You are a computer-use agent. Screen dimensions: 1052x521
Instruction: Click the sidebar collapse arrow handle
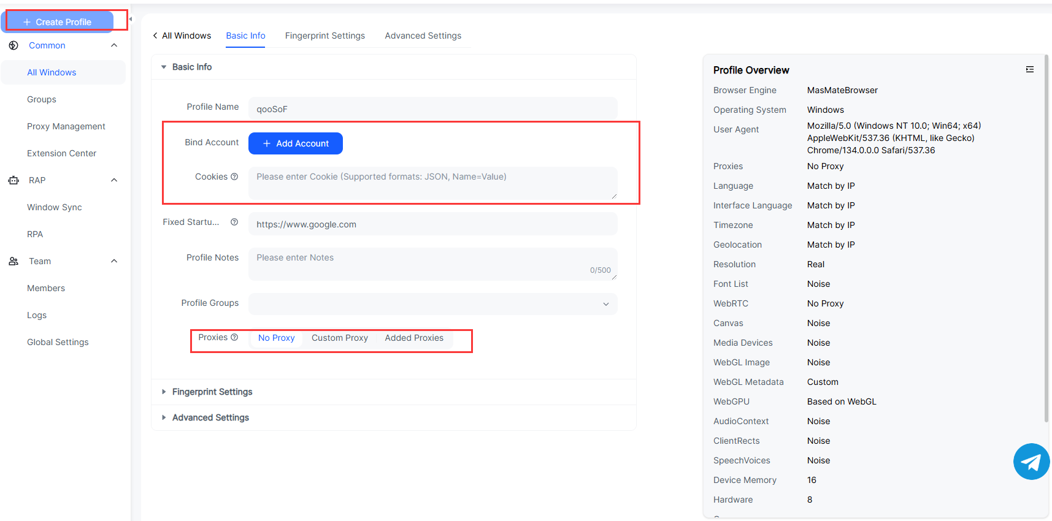coord(130,19)
